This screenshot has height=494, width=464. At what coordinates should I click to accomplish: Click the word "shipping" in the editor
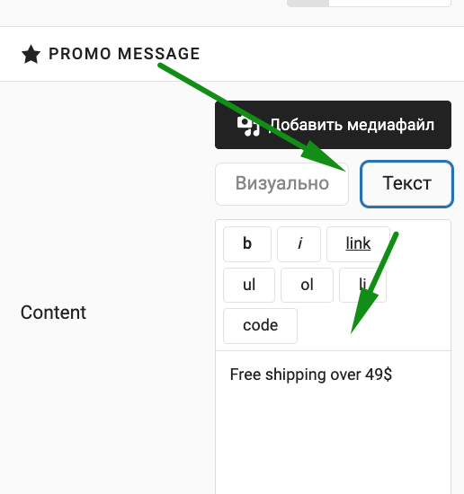295,375
